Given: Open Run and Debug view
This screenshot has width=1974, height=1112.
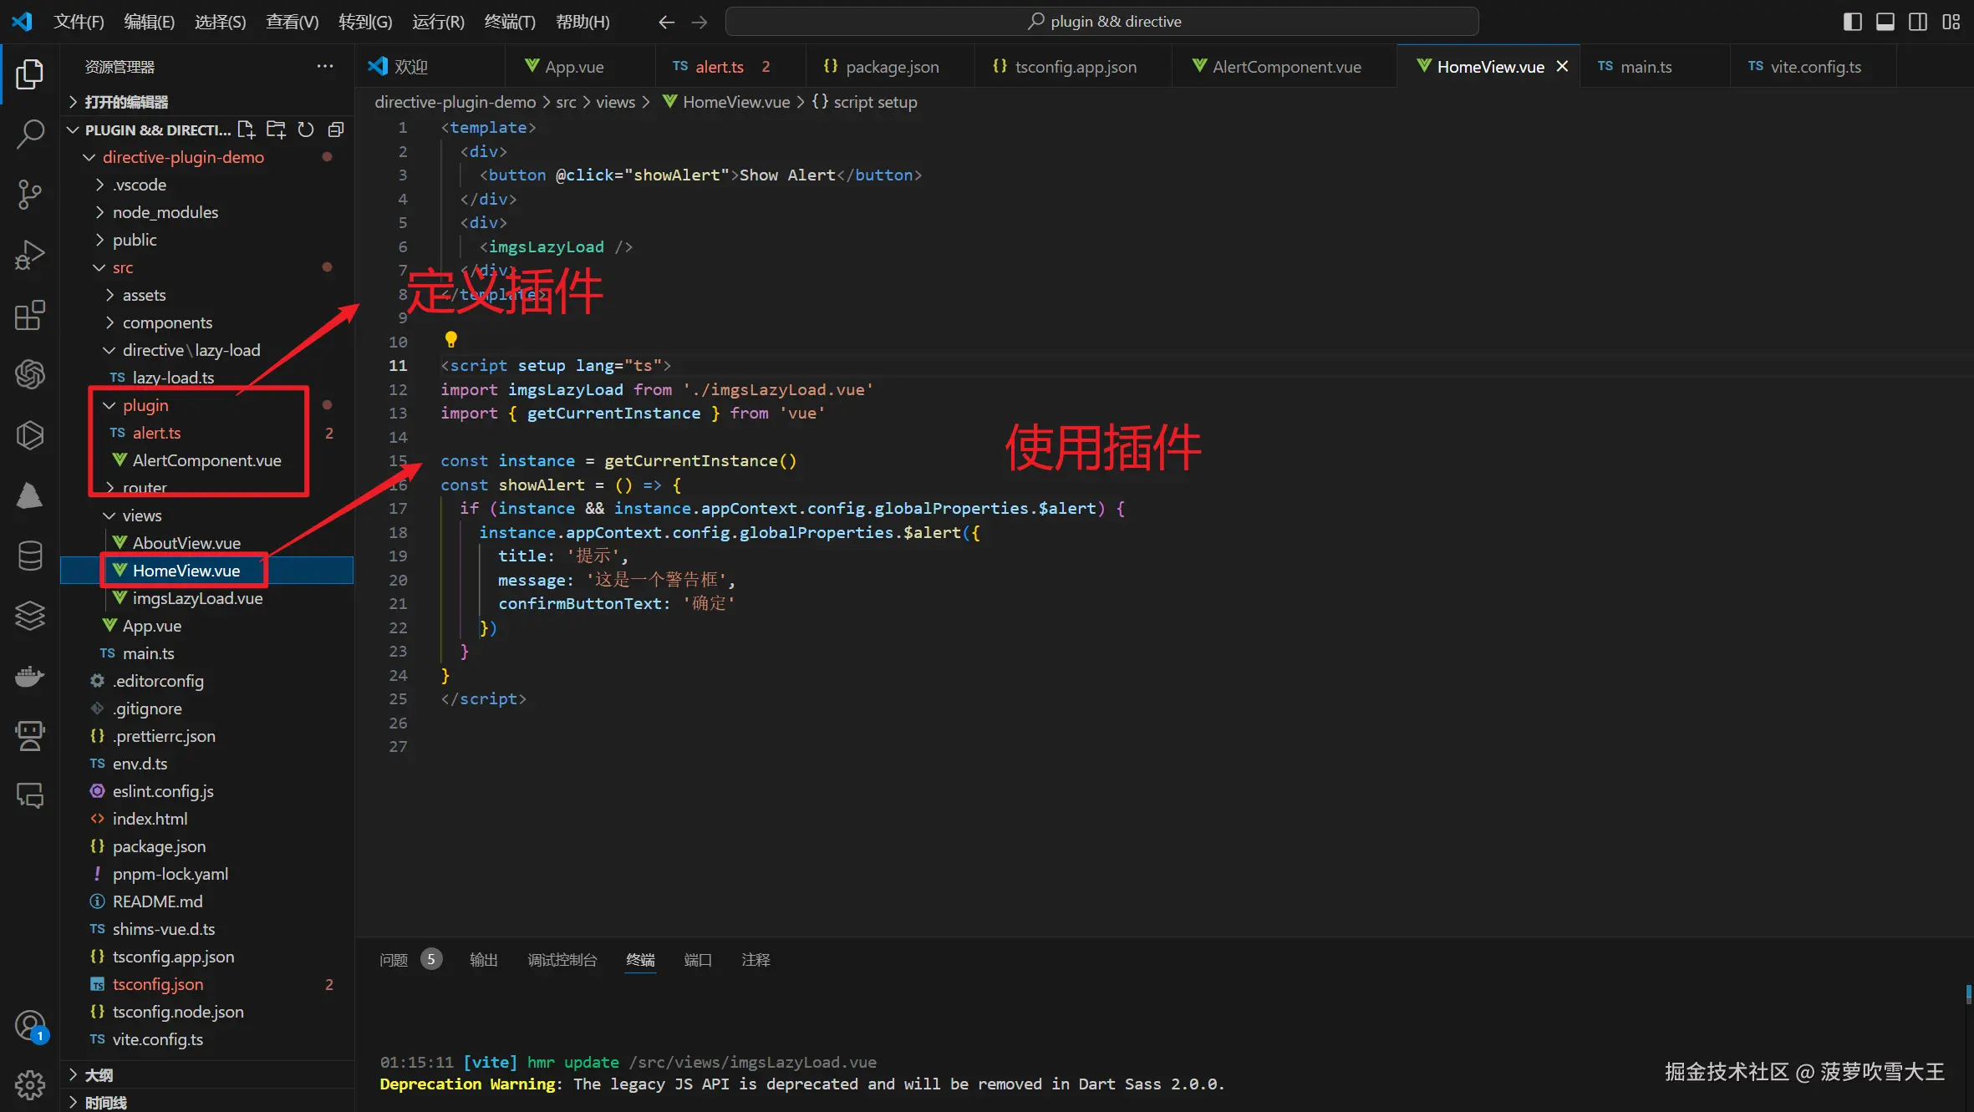Looking at the screenshot, I should [30, 255].
